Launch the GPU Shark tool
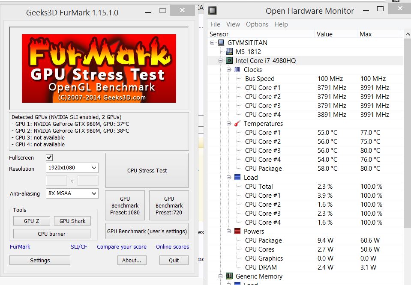This screenshot has height=285, width=411. pyautogui.click(x=72, y=221)
